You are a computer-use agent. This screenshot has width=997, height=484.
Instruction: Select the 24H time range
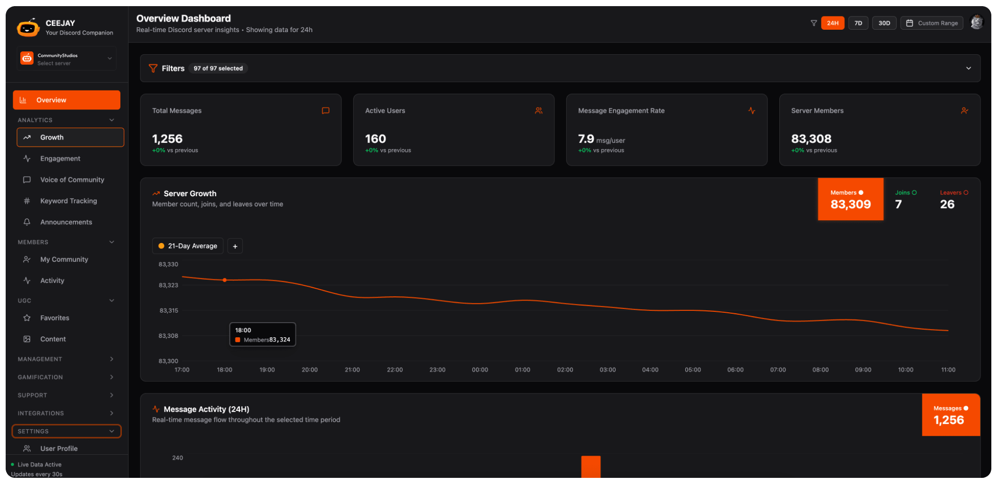[x=833, y=23]
